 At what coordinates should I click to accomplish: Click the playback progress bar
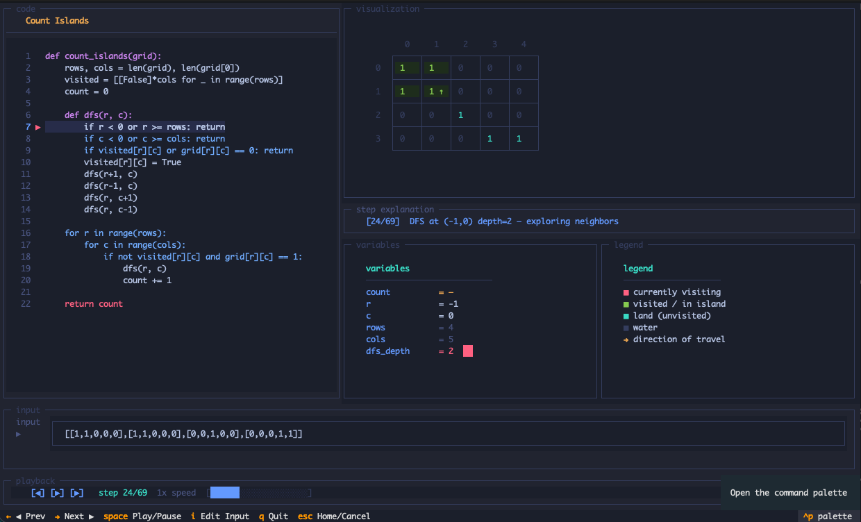tap(259, 493)
